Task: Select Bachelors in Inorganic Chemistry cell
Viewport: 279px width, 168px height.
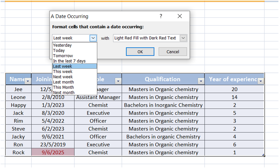Action: tap(163, 105)
